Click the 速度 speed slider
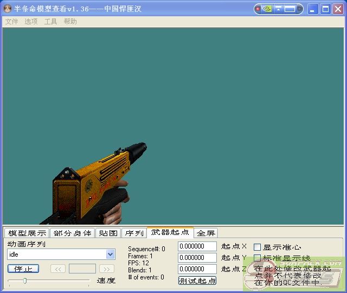The width and height of the screenshot is (347, 293). point(49,281)
